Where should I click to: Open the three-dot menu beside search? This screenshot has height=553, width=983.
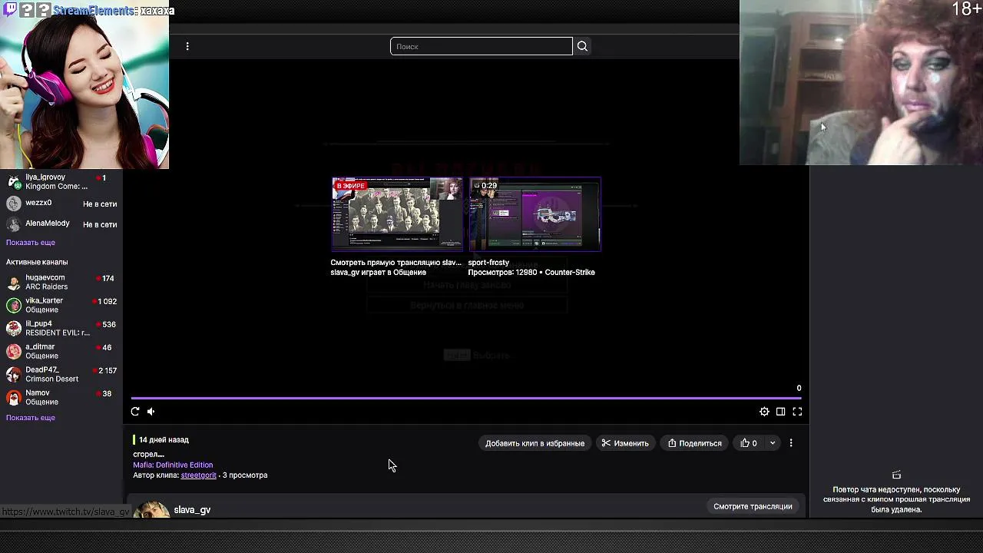[x=187, y=46]
